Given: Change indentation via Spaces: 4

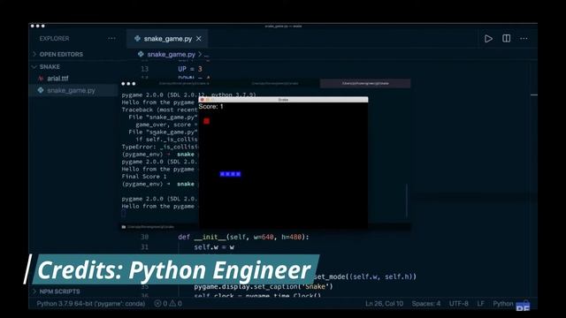Looking at the screenshot, I should tap(426, 304).
